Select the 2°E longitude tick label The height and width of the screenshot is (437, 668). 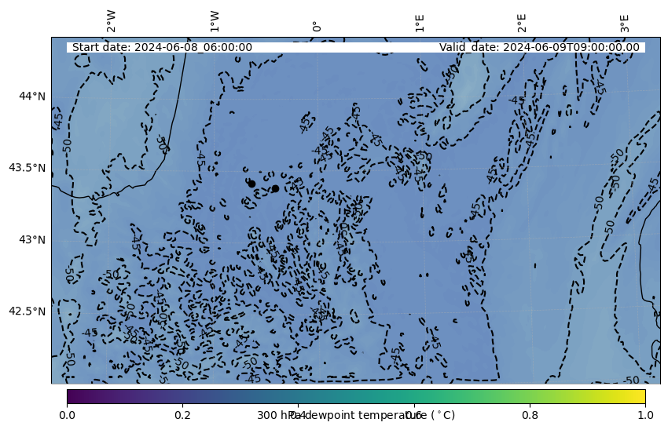coord(522,23)
